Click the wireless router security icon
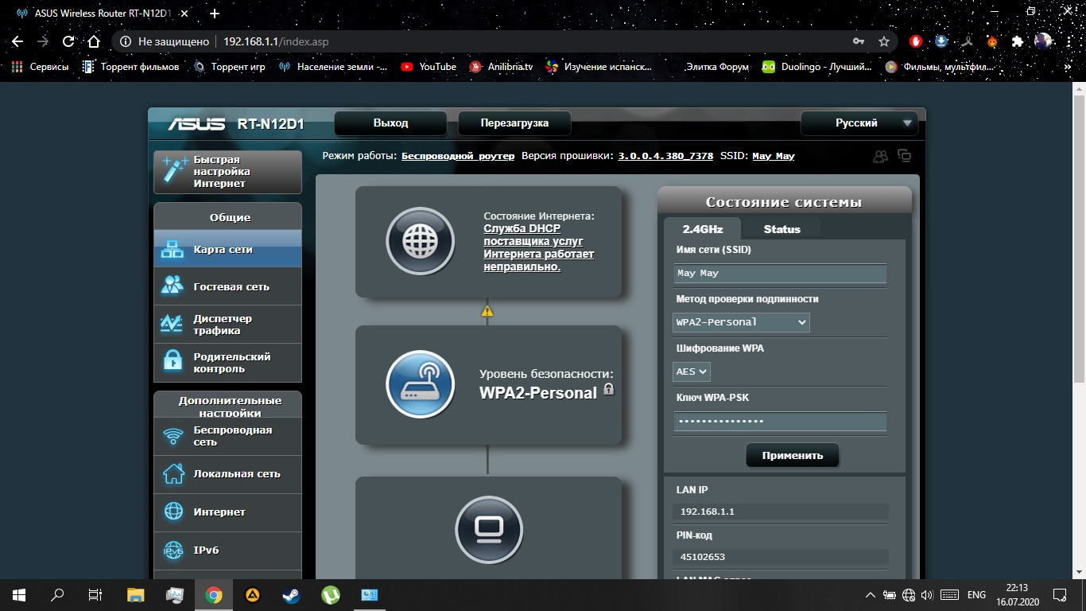This screenshot has height=611, width=1086. pyautogui.click(x=420, y=384)
